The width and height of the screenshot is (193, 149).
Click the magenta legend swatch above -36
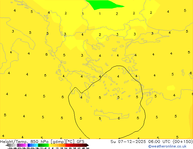click(x=24, y=145)
